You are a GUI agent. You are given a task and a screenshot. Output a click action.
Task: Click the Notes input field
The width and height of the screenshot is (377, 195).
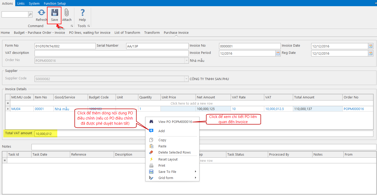tap(204, 147)
